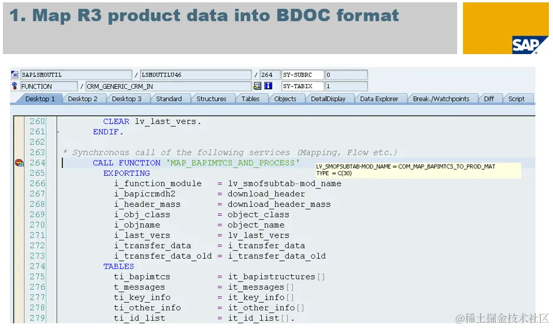The image size is (553, 328).
Task: Open the Desktop 3 tab
Action: point(126,99)
